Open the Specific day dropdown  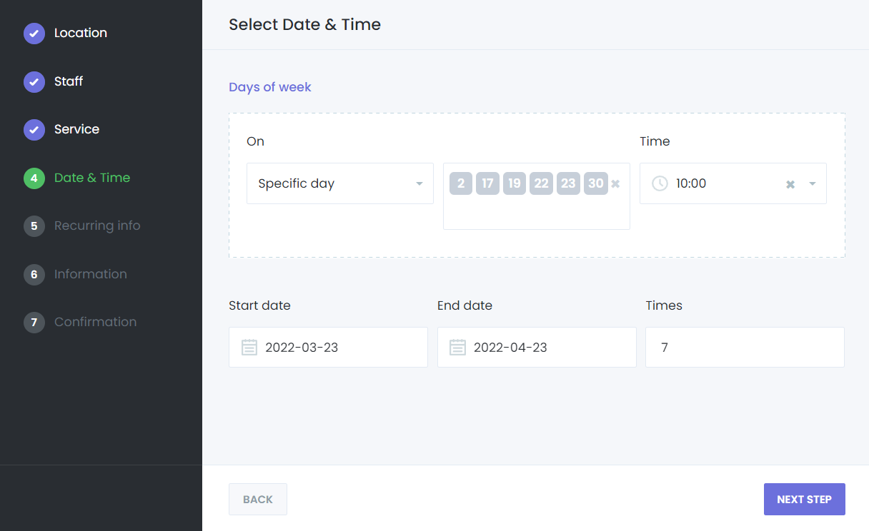(339, 183)
